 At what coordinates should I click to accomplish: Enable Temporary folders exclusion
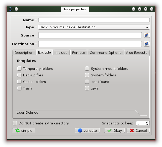click(19, 69)
